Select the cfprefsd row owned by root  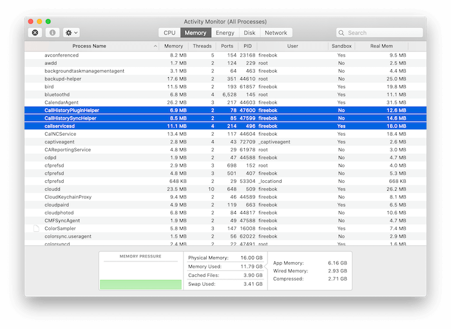tap(225, 165)
